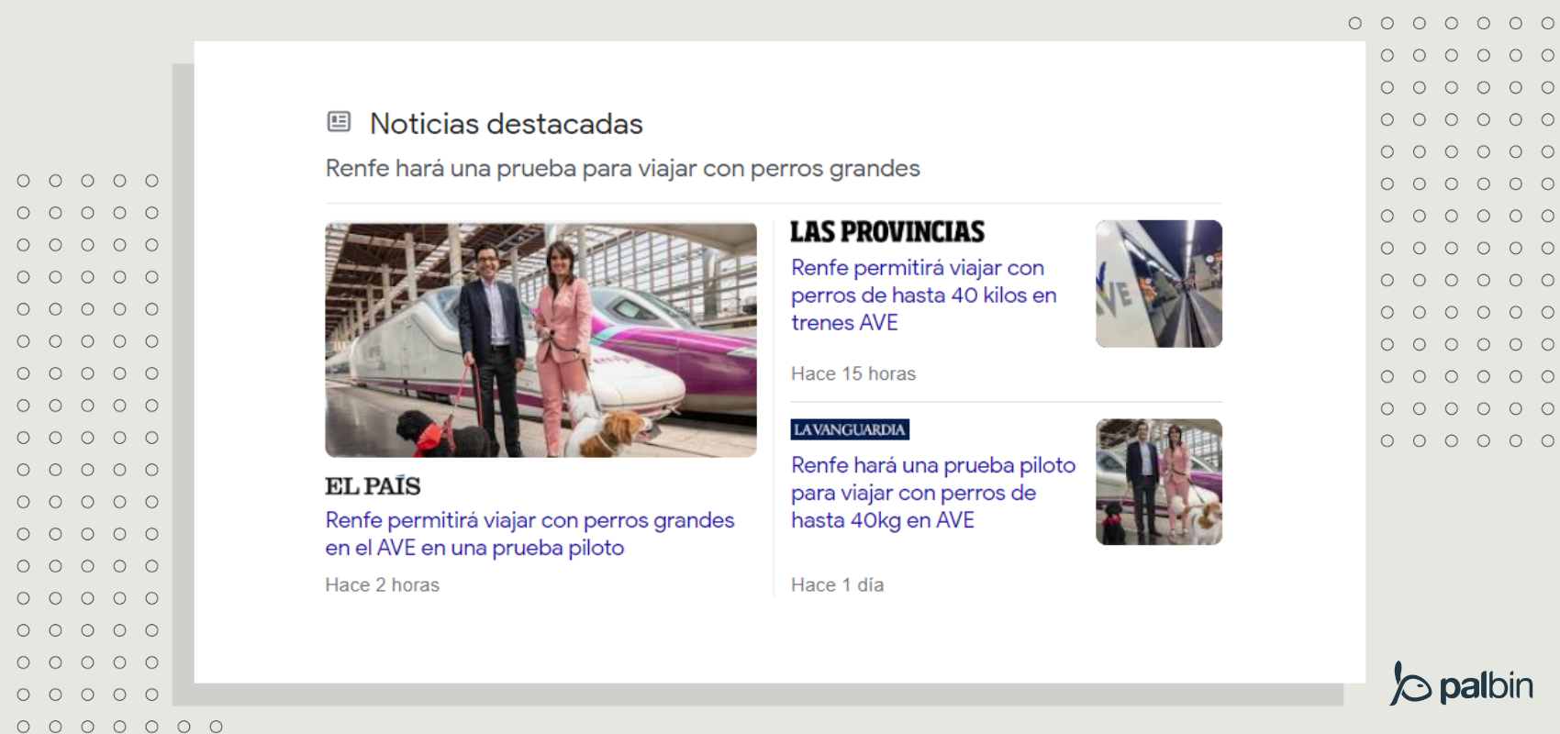1560x734 pixels.
Task: Open Las Provincias article about 40 kilos
Action: click(x=924, y=295)
